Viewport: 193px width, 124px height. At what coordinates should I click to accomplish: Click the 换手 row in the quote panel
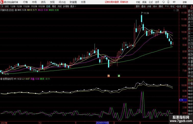[x=190, y=69]
